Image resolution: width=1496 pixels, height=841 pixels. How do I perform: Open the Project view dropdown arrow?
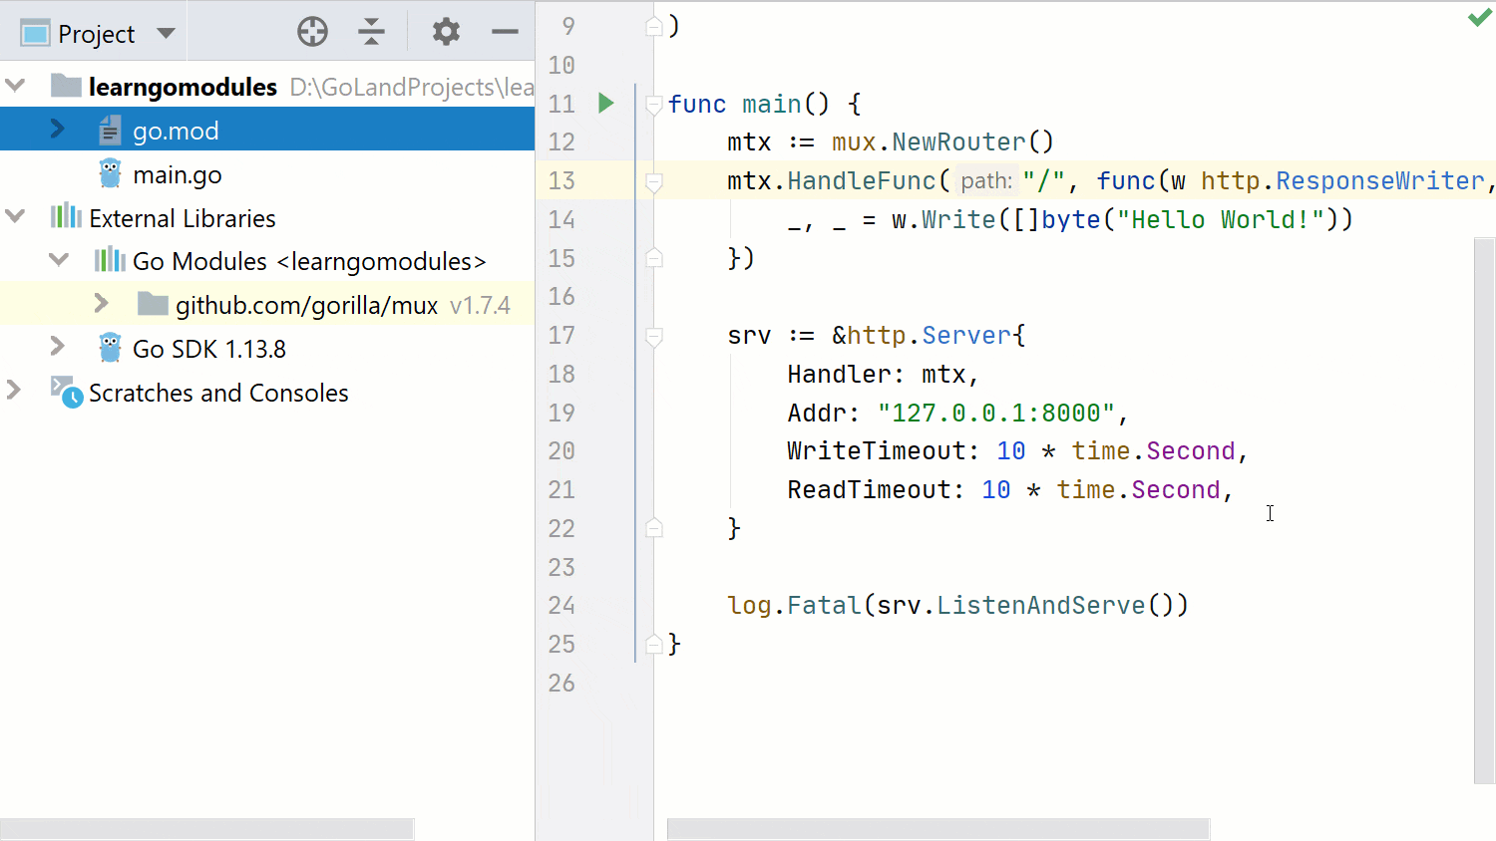tap(166, 33)
